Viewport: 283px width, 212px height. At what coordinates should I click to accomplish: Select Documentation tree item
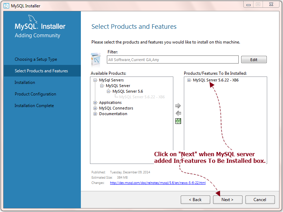[x=113, y=114]
